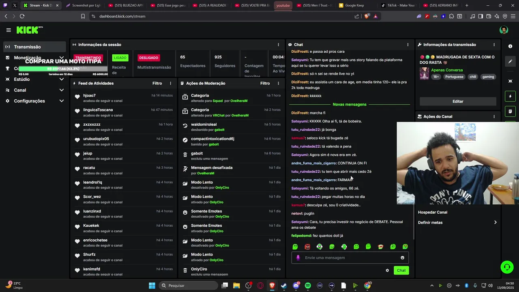Open the green headset support button
Viewport: 519px width, 292px height.
[x=507, y=267]
